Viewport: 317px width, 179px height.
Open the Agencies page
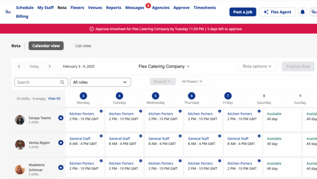(160, 8)
